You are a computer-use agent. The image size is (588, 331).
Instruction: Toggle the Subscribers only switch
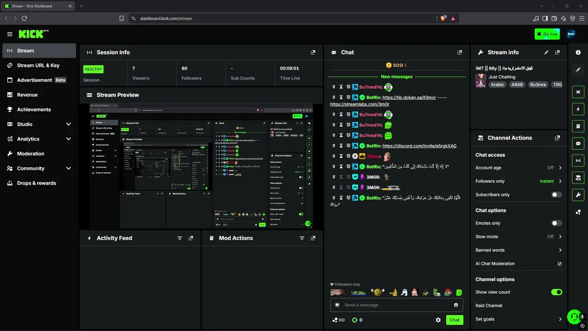(556, 194)
